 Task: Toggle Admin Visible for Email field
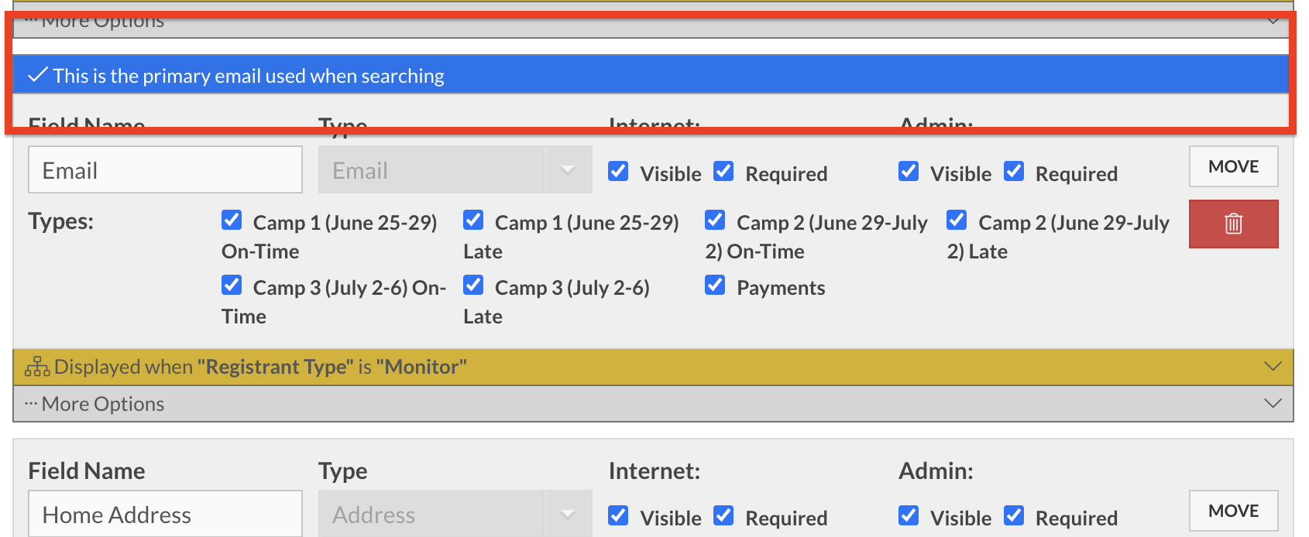pyautogui.click(x=909, y=171)
